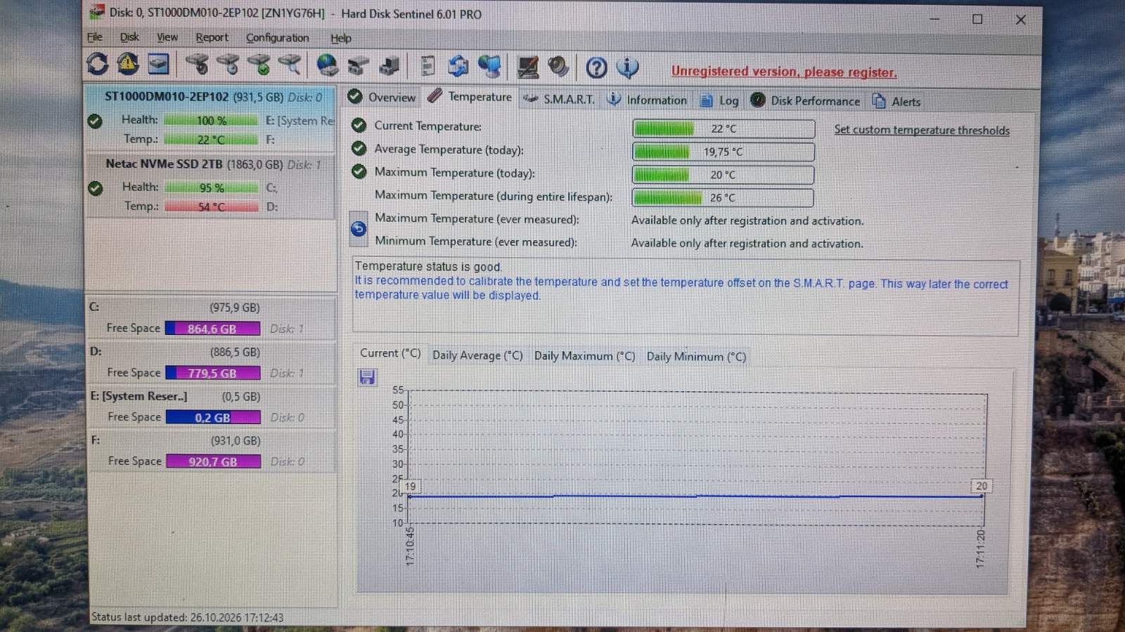Screen dimensions: 1125x632
Task: Open the Configuration menu
Action: (277, 38)
